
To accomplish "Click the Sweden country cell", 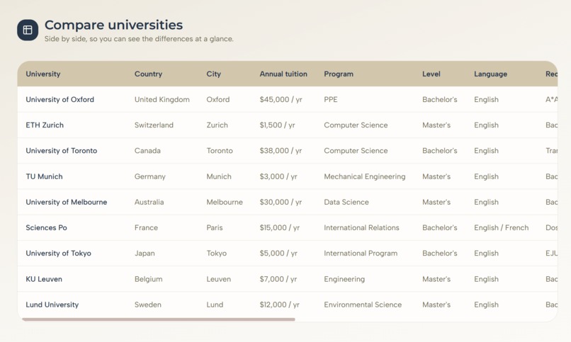I will (148, 304).
